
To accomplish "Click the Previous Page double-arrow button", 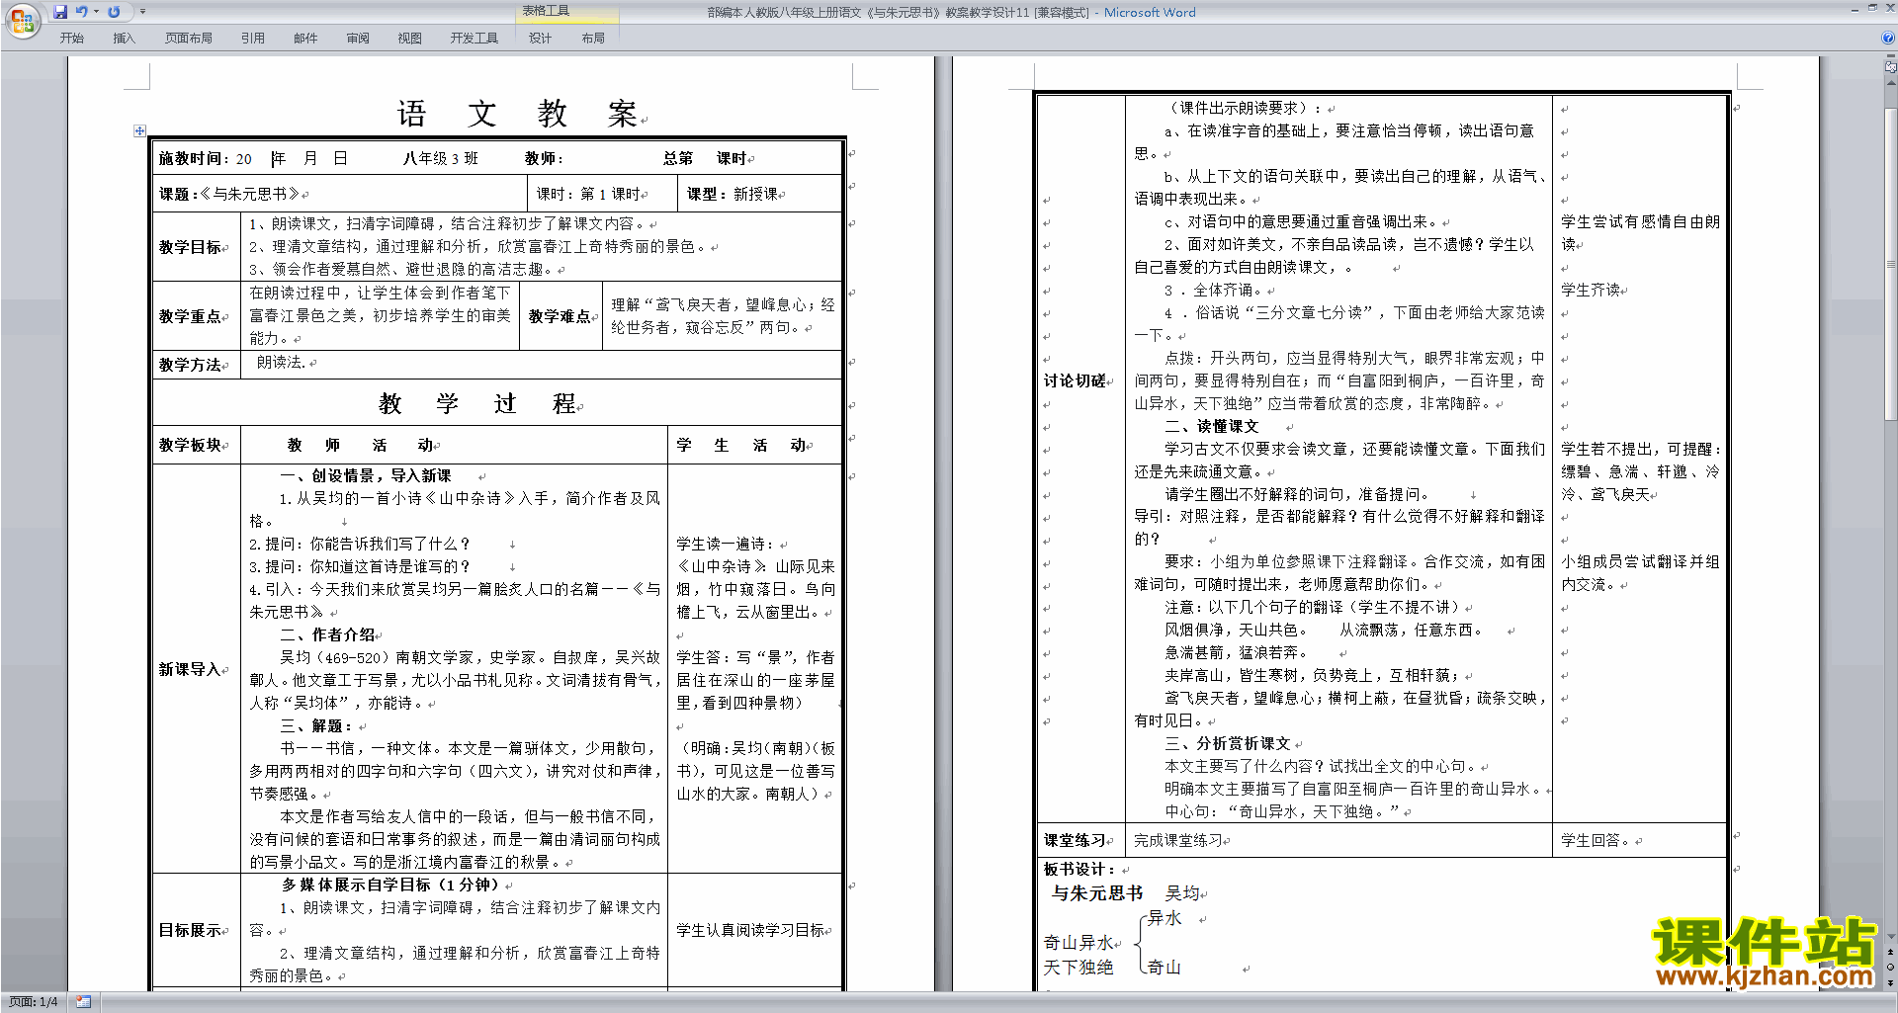I will (1891, 952).
